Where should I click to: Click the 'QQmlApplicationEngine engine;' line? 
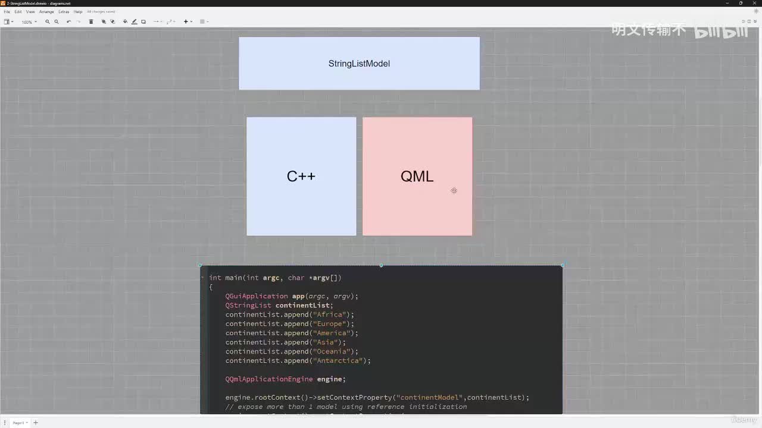point(286,379)
